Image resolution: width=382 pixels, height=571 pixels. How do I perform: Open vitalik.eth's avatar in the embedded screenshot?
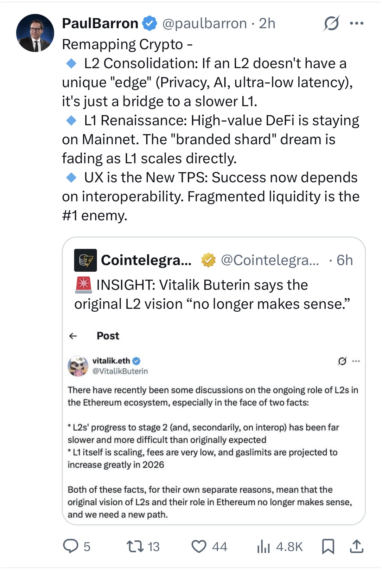pos(78,366)
